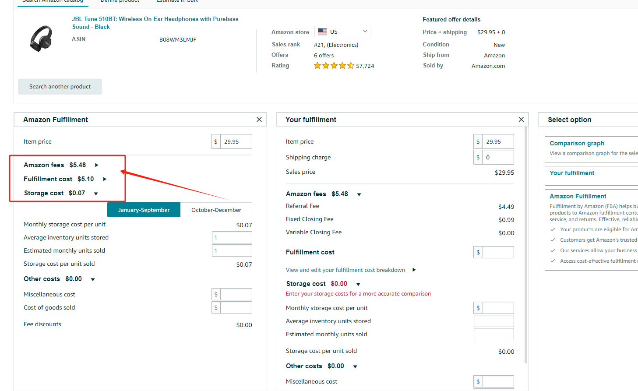Click the Shipping charge input field
Image resolution: width=638 pixels, height=391 pixels.
pos(498,157)
